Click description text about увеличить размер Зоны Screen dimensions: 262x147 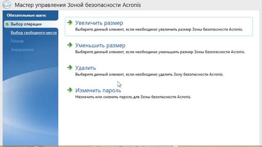coord(159,29)
